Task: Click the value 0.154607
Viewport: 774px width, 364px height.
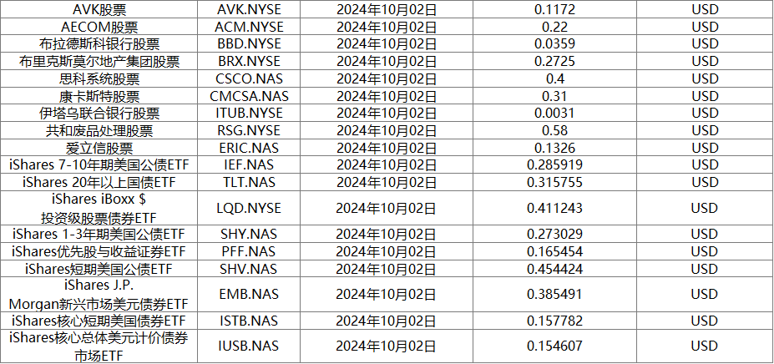Action: coord(555,346)
